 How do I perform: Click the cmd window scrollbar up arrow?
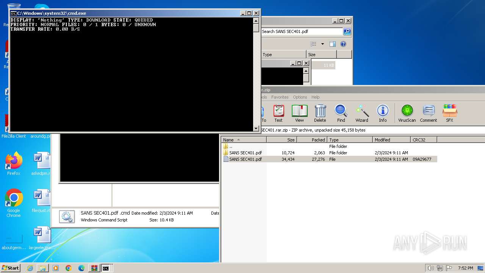pyautogui.click(x=256, y=20)
